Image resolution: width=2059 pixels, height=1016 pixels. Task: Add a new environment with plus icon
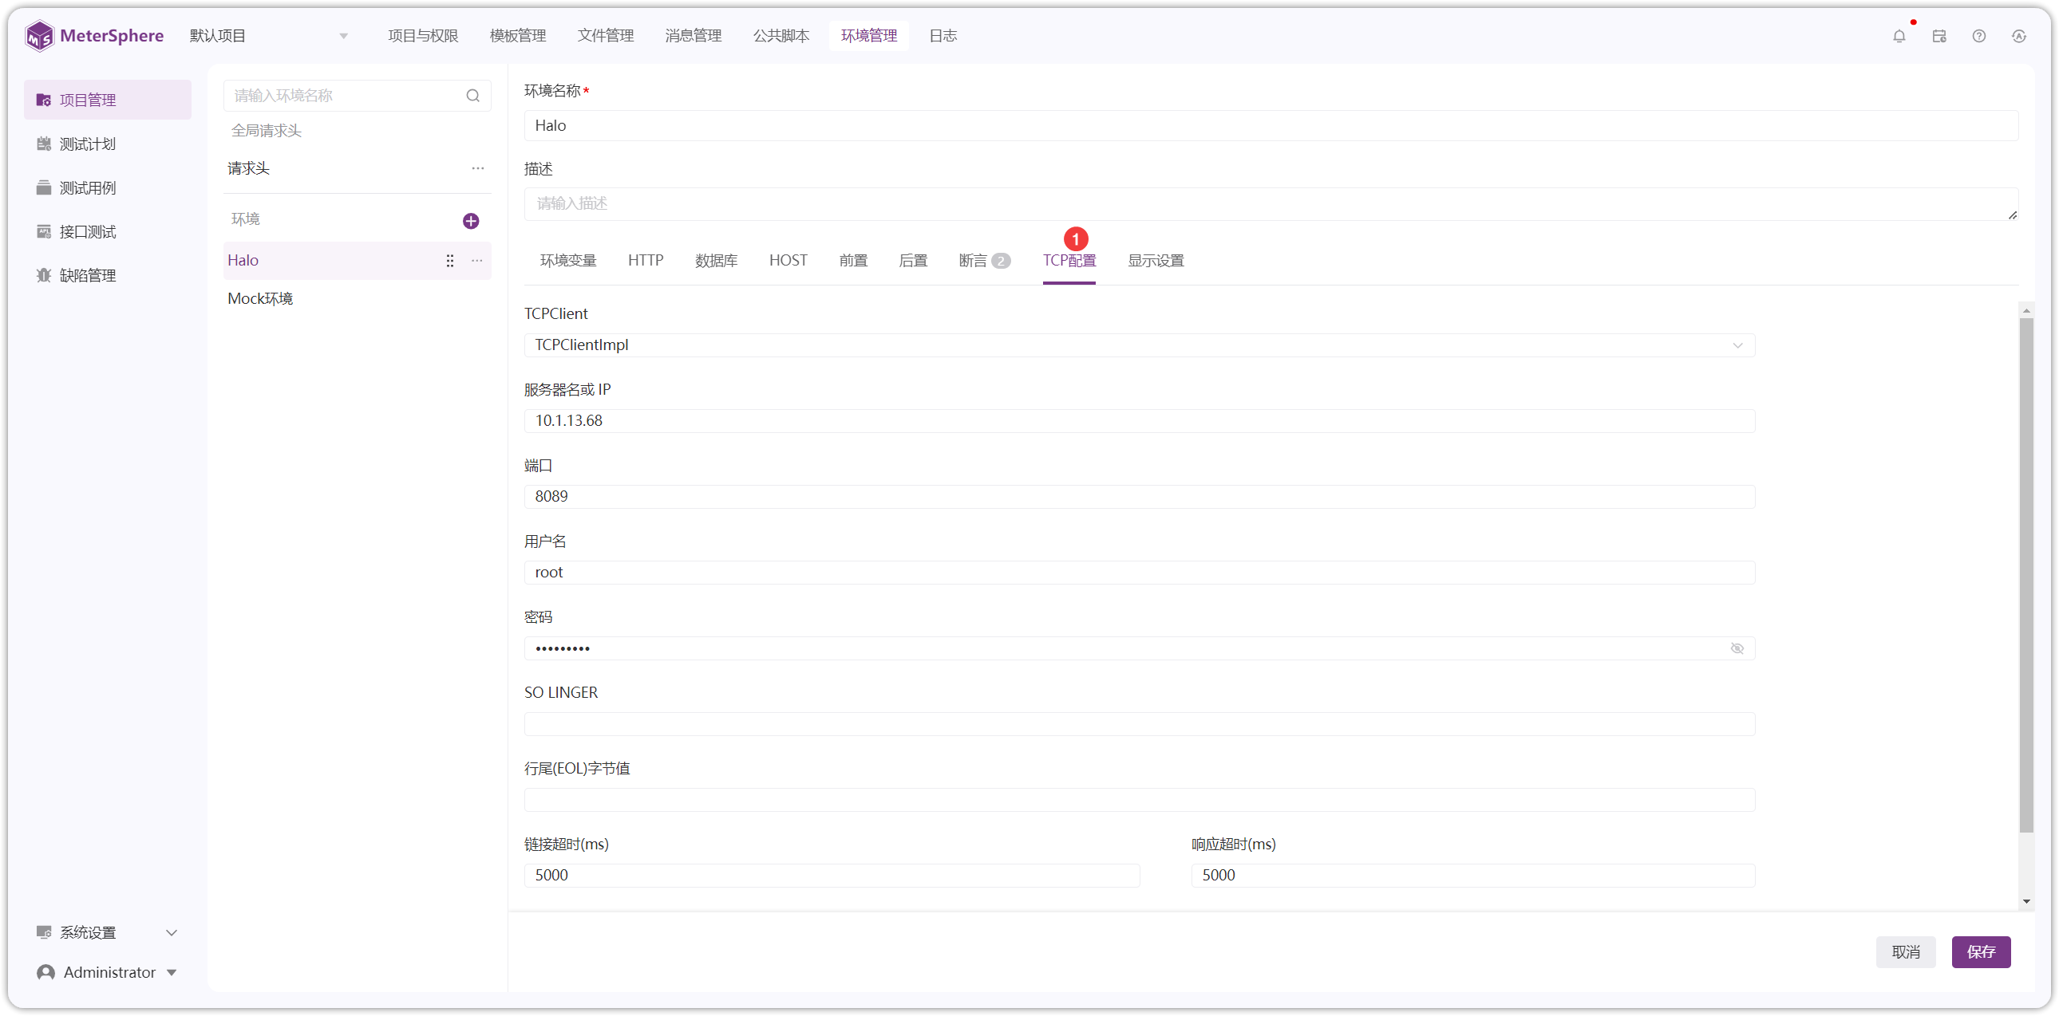pos(471,220)
